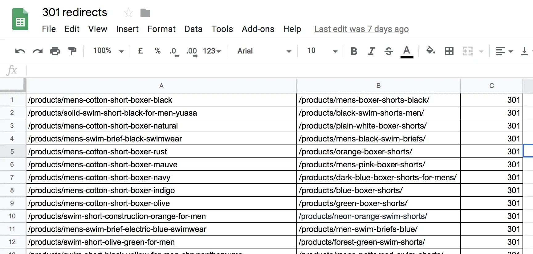Viewport: 533px width, 254px height.
Task: Open the text color picker
Action: pyautogui.click(x=407, y=51)
